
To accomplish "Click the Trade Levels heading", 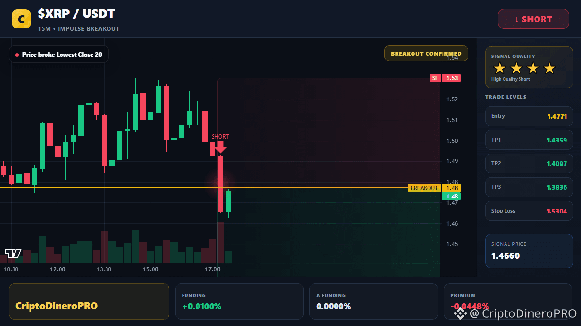I will tap(505, 97).
